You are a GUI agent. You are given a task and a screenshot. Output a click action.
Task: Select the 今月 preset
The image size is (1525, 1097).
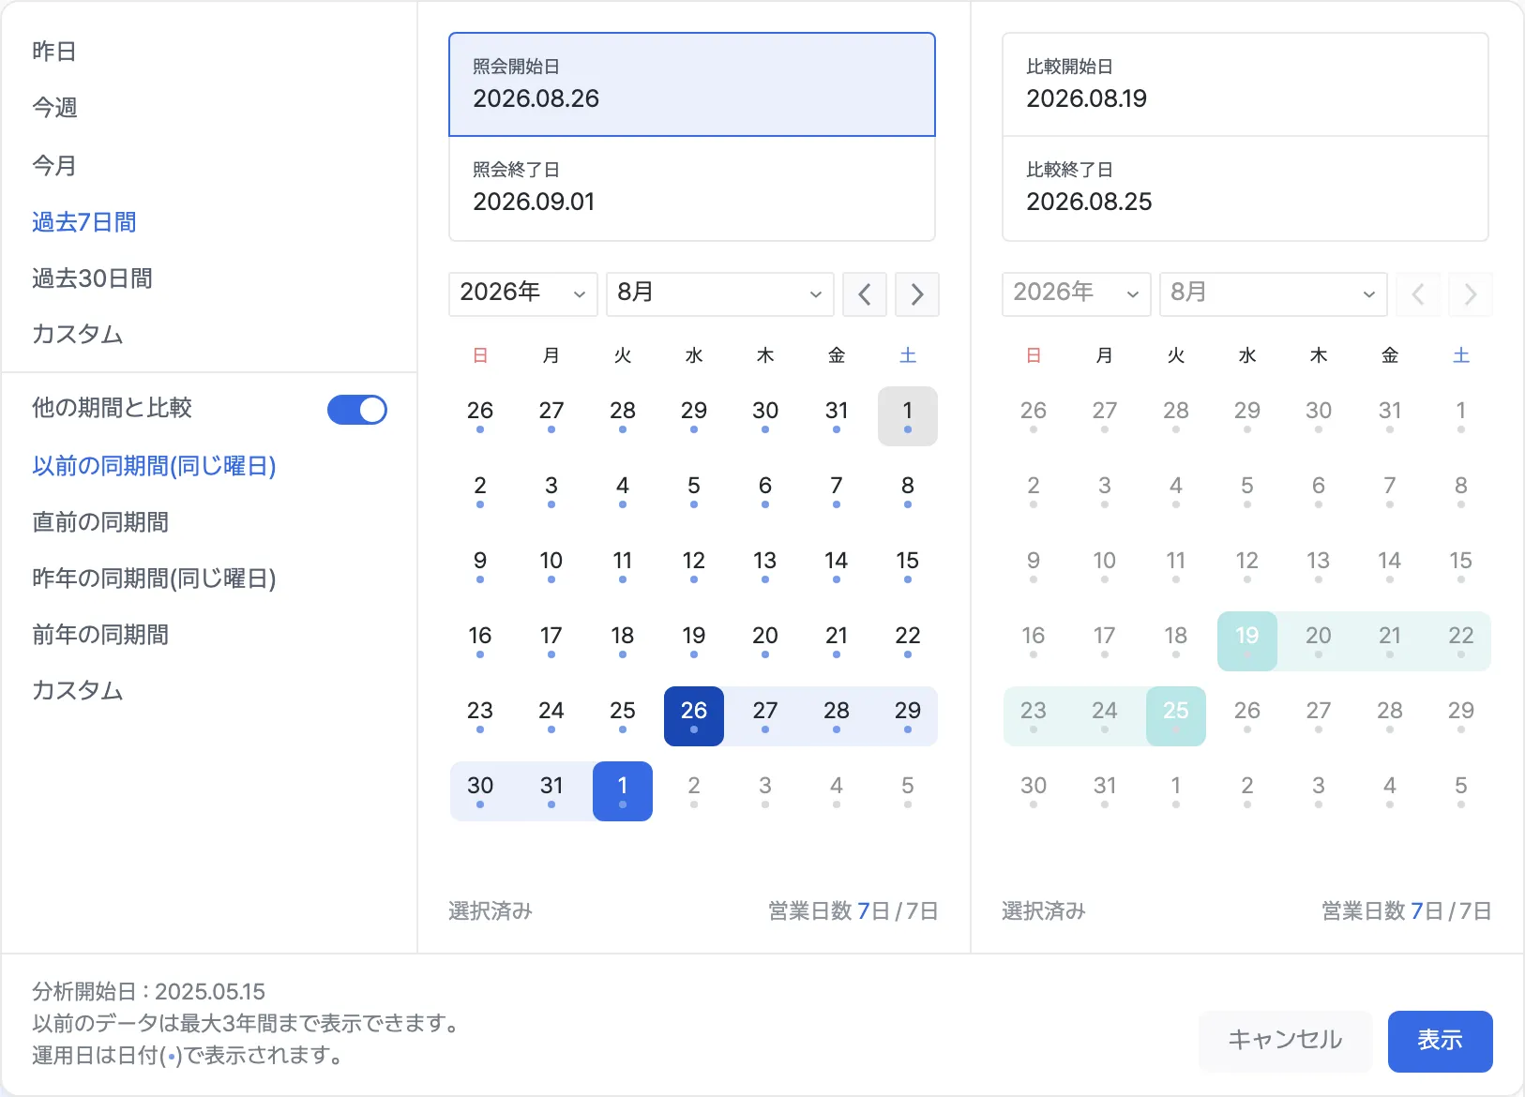click(x=54, y=166)
